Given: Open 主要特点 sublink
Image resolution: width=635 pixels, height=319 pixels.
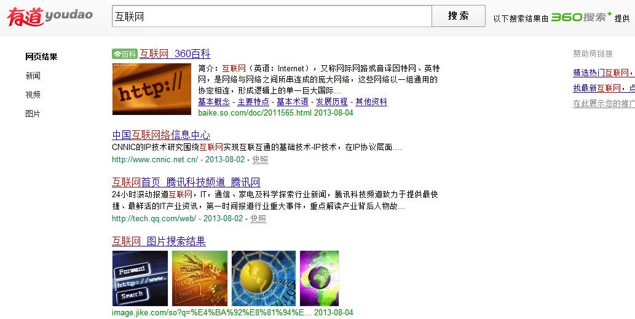Looking at the screenshot, I should pos(253,101).
